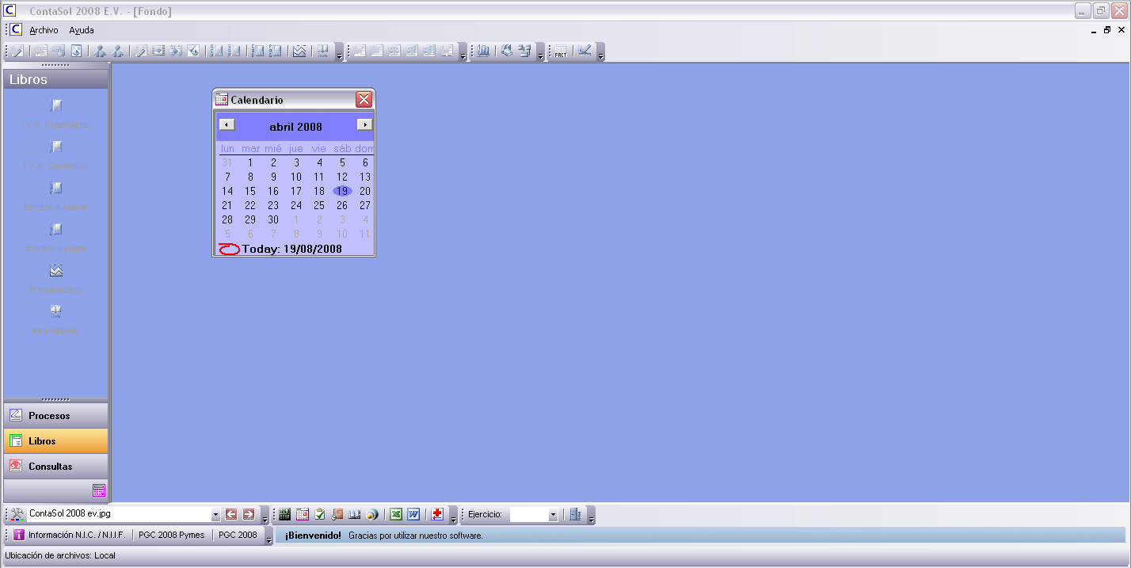Screen dimensions: 1131x568
Task: Select the Libros section button
Action: coord(56,441)
